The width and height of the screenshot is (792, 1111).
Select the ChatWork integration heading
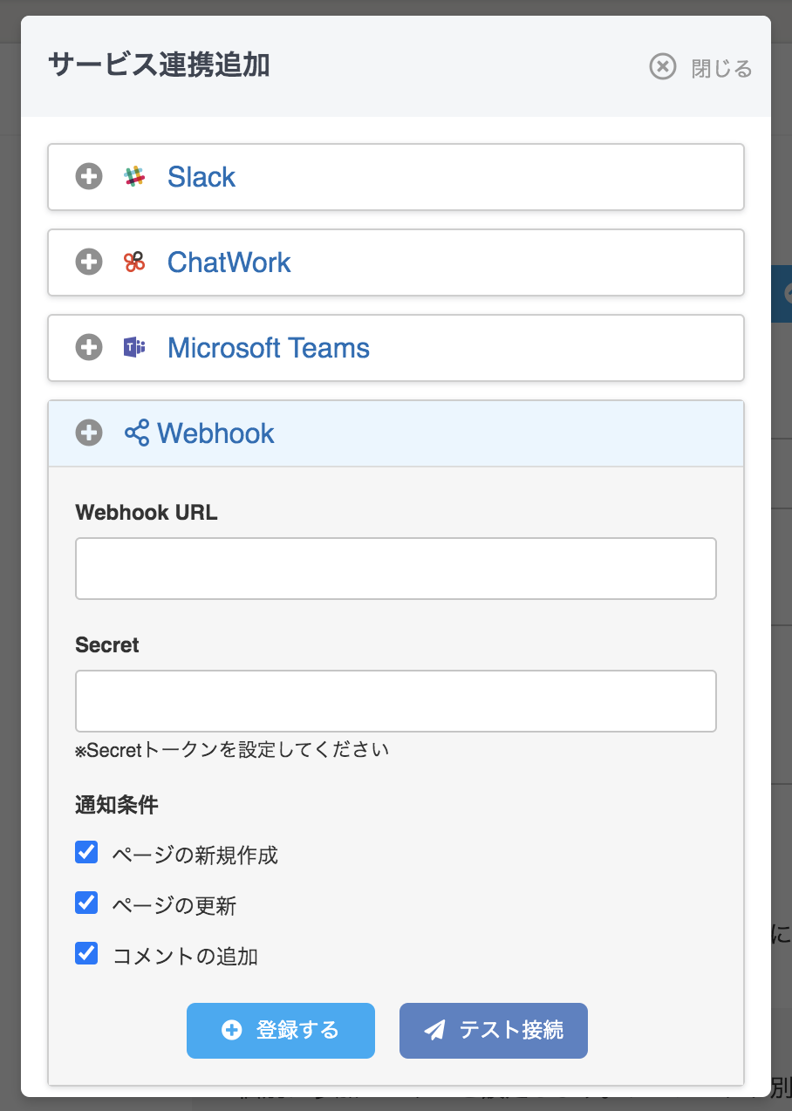pyautogui.click(x=229, y=262)
